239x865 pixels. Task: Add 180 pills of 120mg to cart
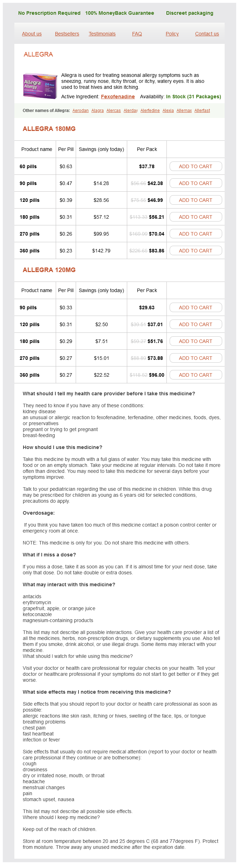196,341
